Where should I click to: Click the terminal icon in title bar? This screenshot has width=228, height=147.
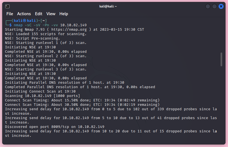(8, 6)
